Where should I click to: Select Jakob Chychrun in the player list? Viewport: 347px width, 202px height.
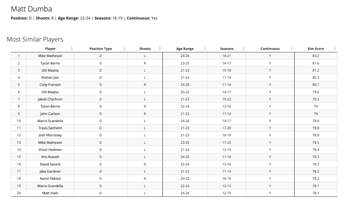coord(50,99)
